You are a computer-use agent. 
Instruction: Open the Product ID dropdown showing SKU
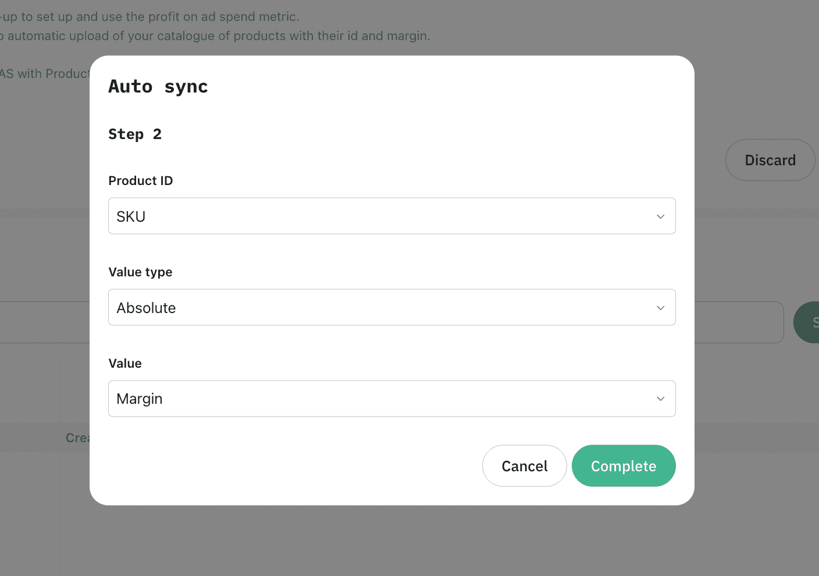point(391,216)
